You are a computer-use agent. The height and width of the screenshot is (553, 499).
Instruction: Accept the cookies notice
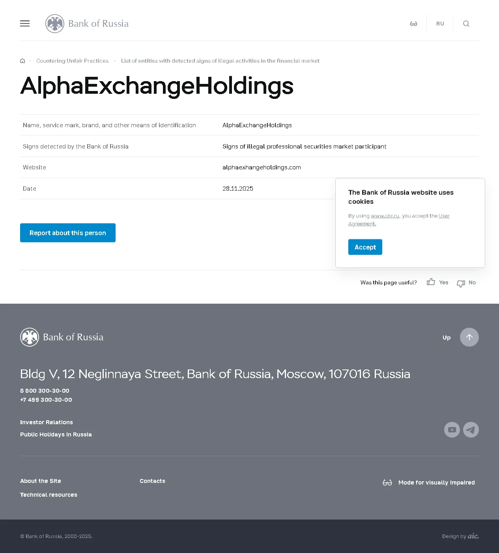(365, 247)
